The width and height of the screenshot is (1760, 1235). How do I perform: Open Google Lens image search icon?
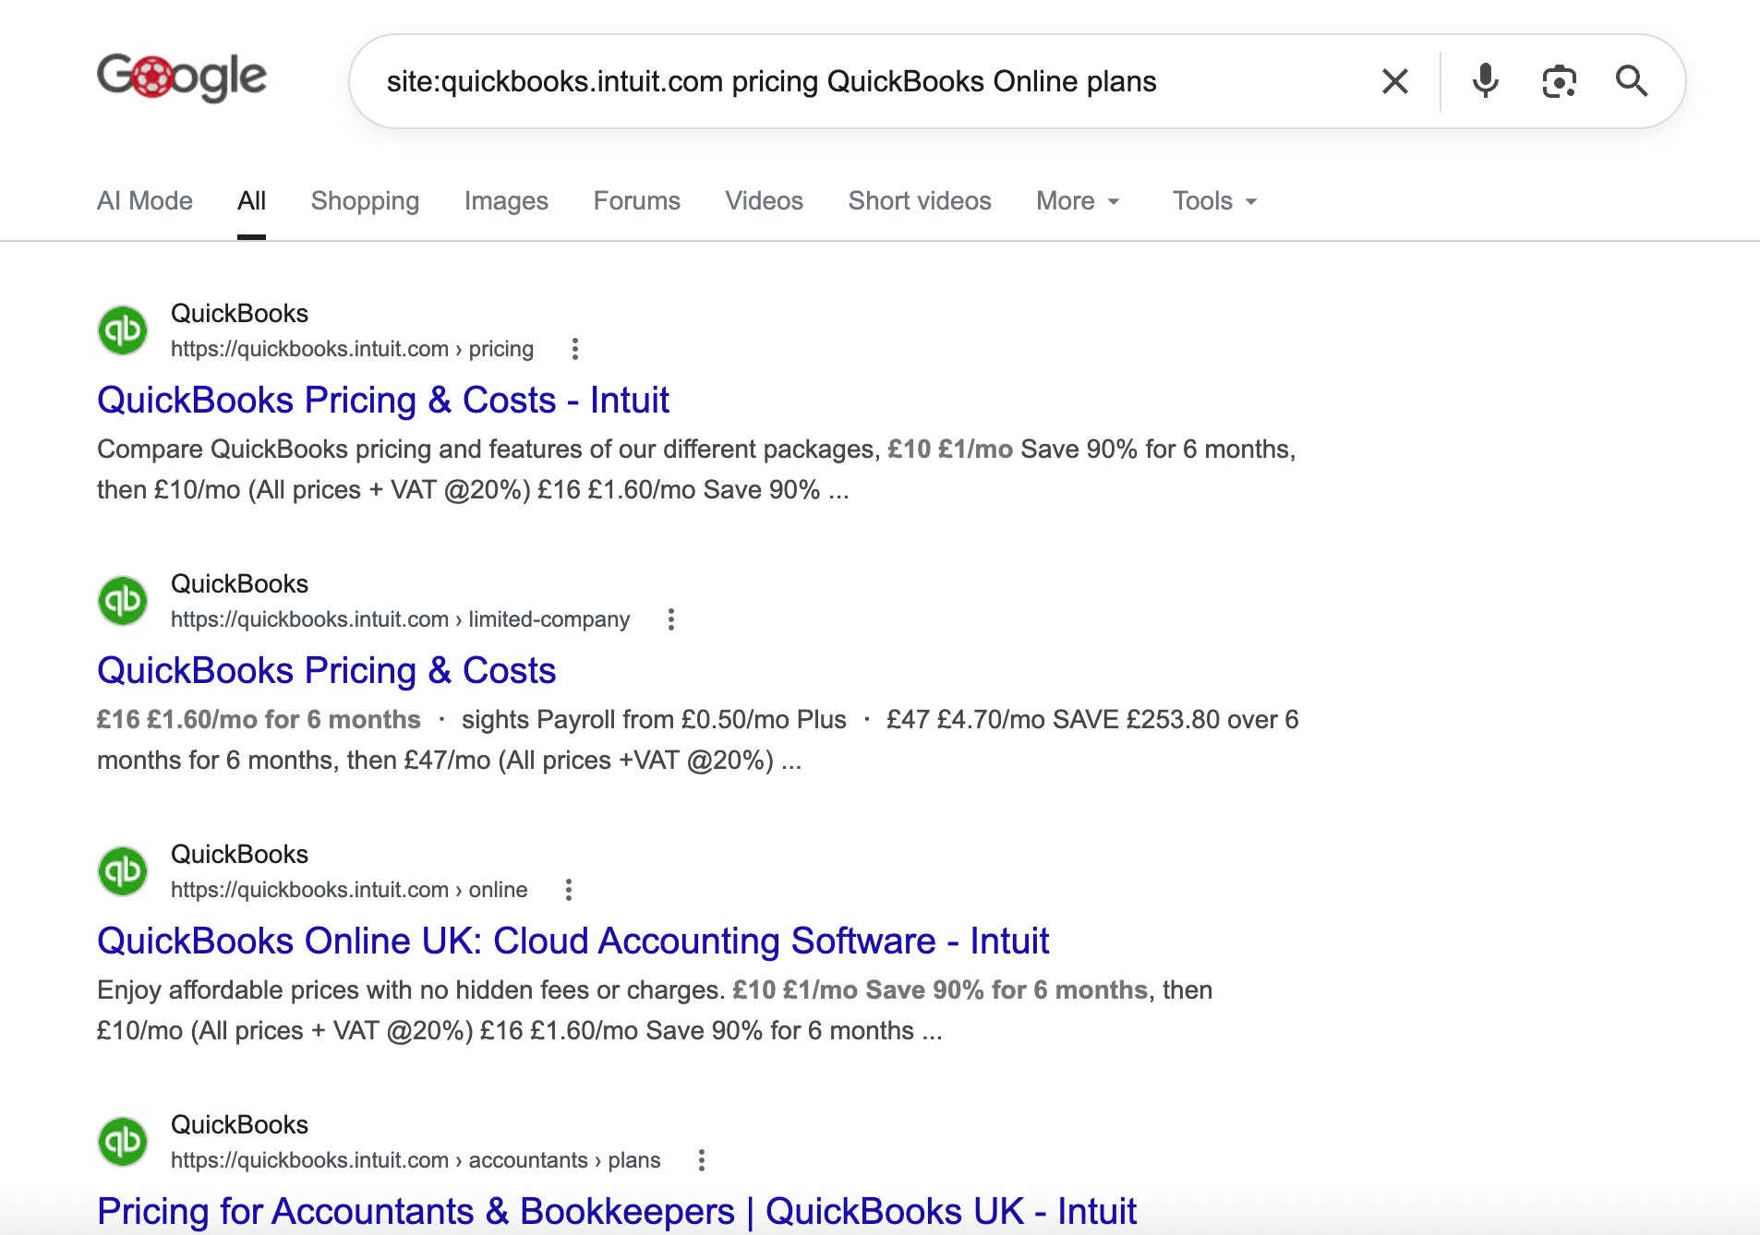[1559, 81]
